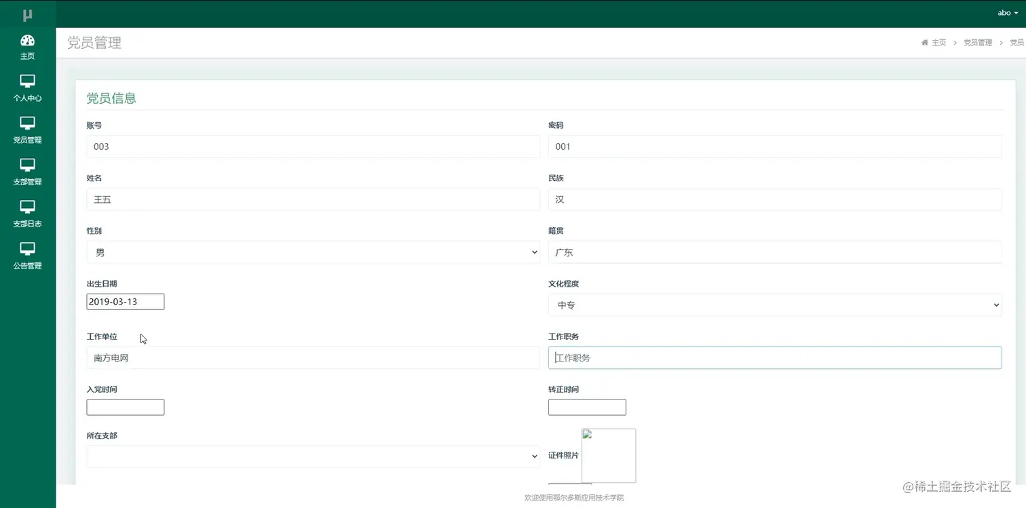The width and height of the screenshot is (1026, 508).
Task: Click the 工作职务 input field
Action: click(x=775, y=358)
